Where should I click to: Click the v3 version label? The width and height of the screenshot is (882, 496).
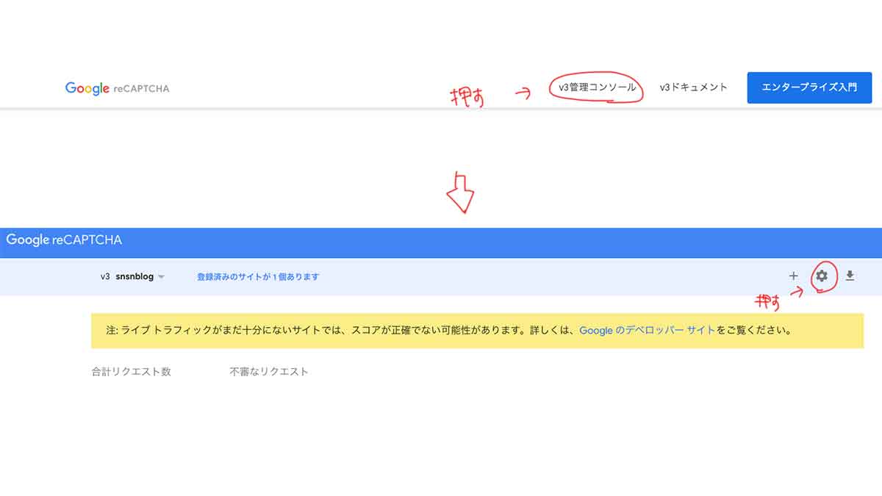pos(104,276)
